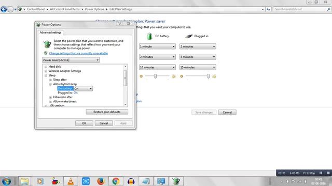Expand the Sleep after node
The width and height of the screenshot is (332, 186).
click(x=50, y=80)
